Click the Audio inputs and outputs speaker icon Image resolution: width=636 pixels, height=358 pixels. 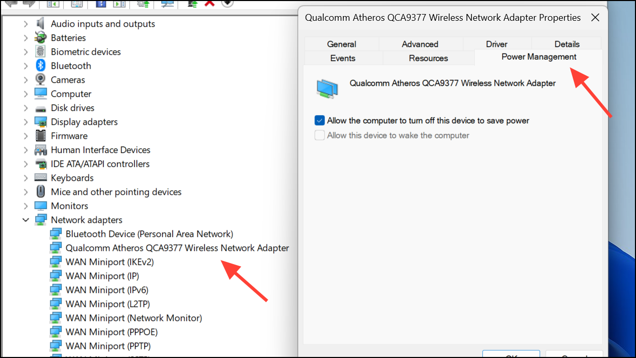[x=40, y=24]
